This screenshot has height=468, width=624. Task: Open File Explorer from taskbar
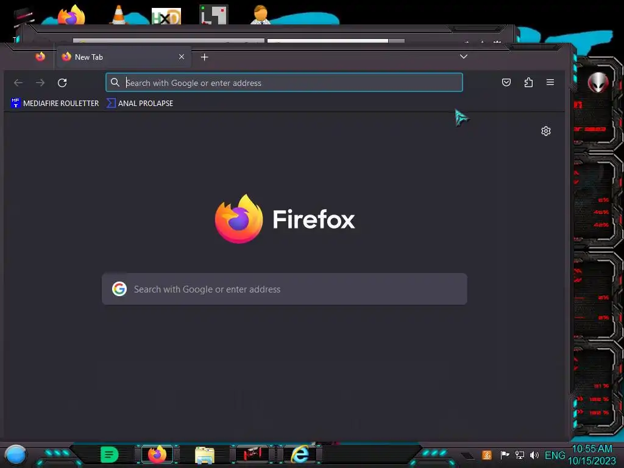pyautogui.click(x=205, y=455)
